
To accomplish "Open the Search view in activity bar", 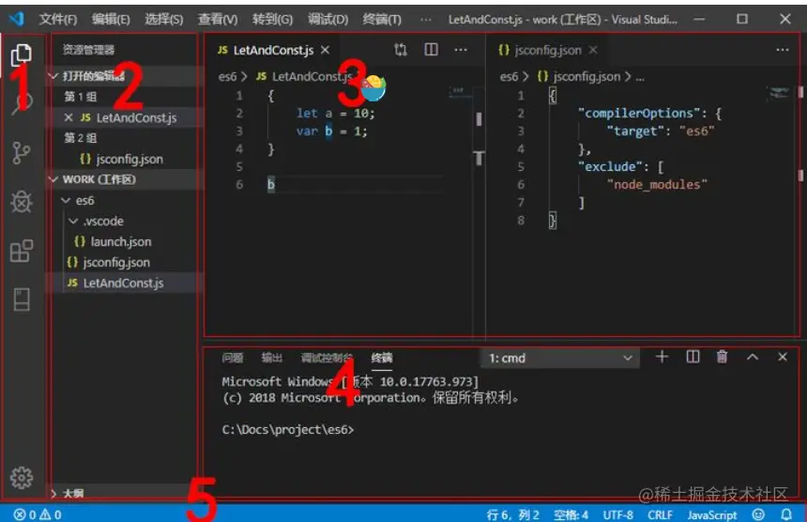I will tap(21, 103).
